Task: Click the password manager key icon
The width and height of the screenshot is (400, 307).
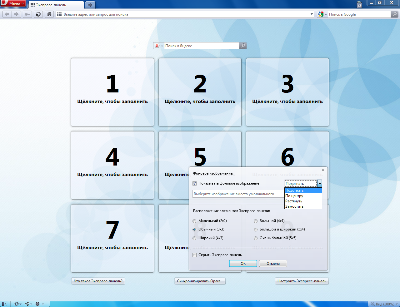Action: pos(27,14)
